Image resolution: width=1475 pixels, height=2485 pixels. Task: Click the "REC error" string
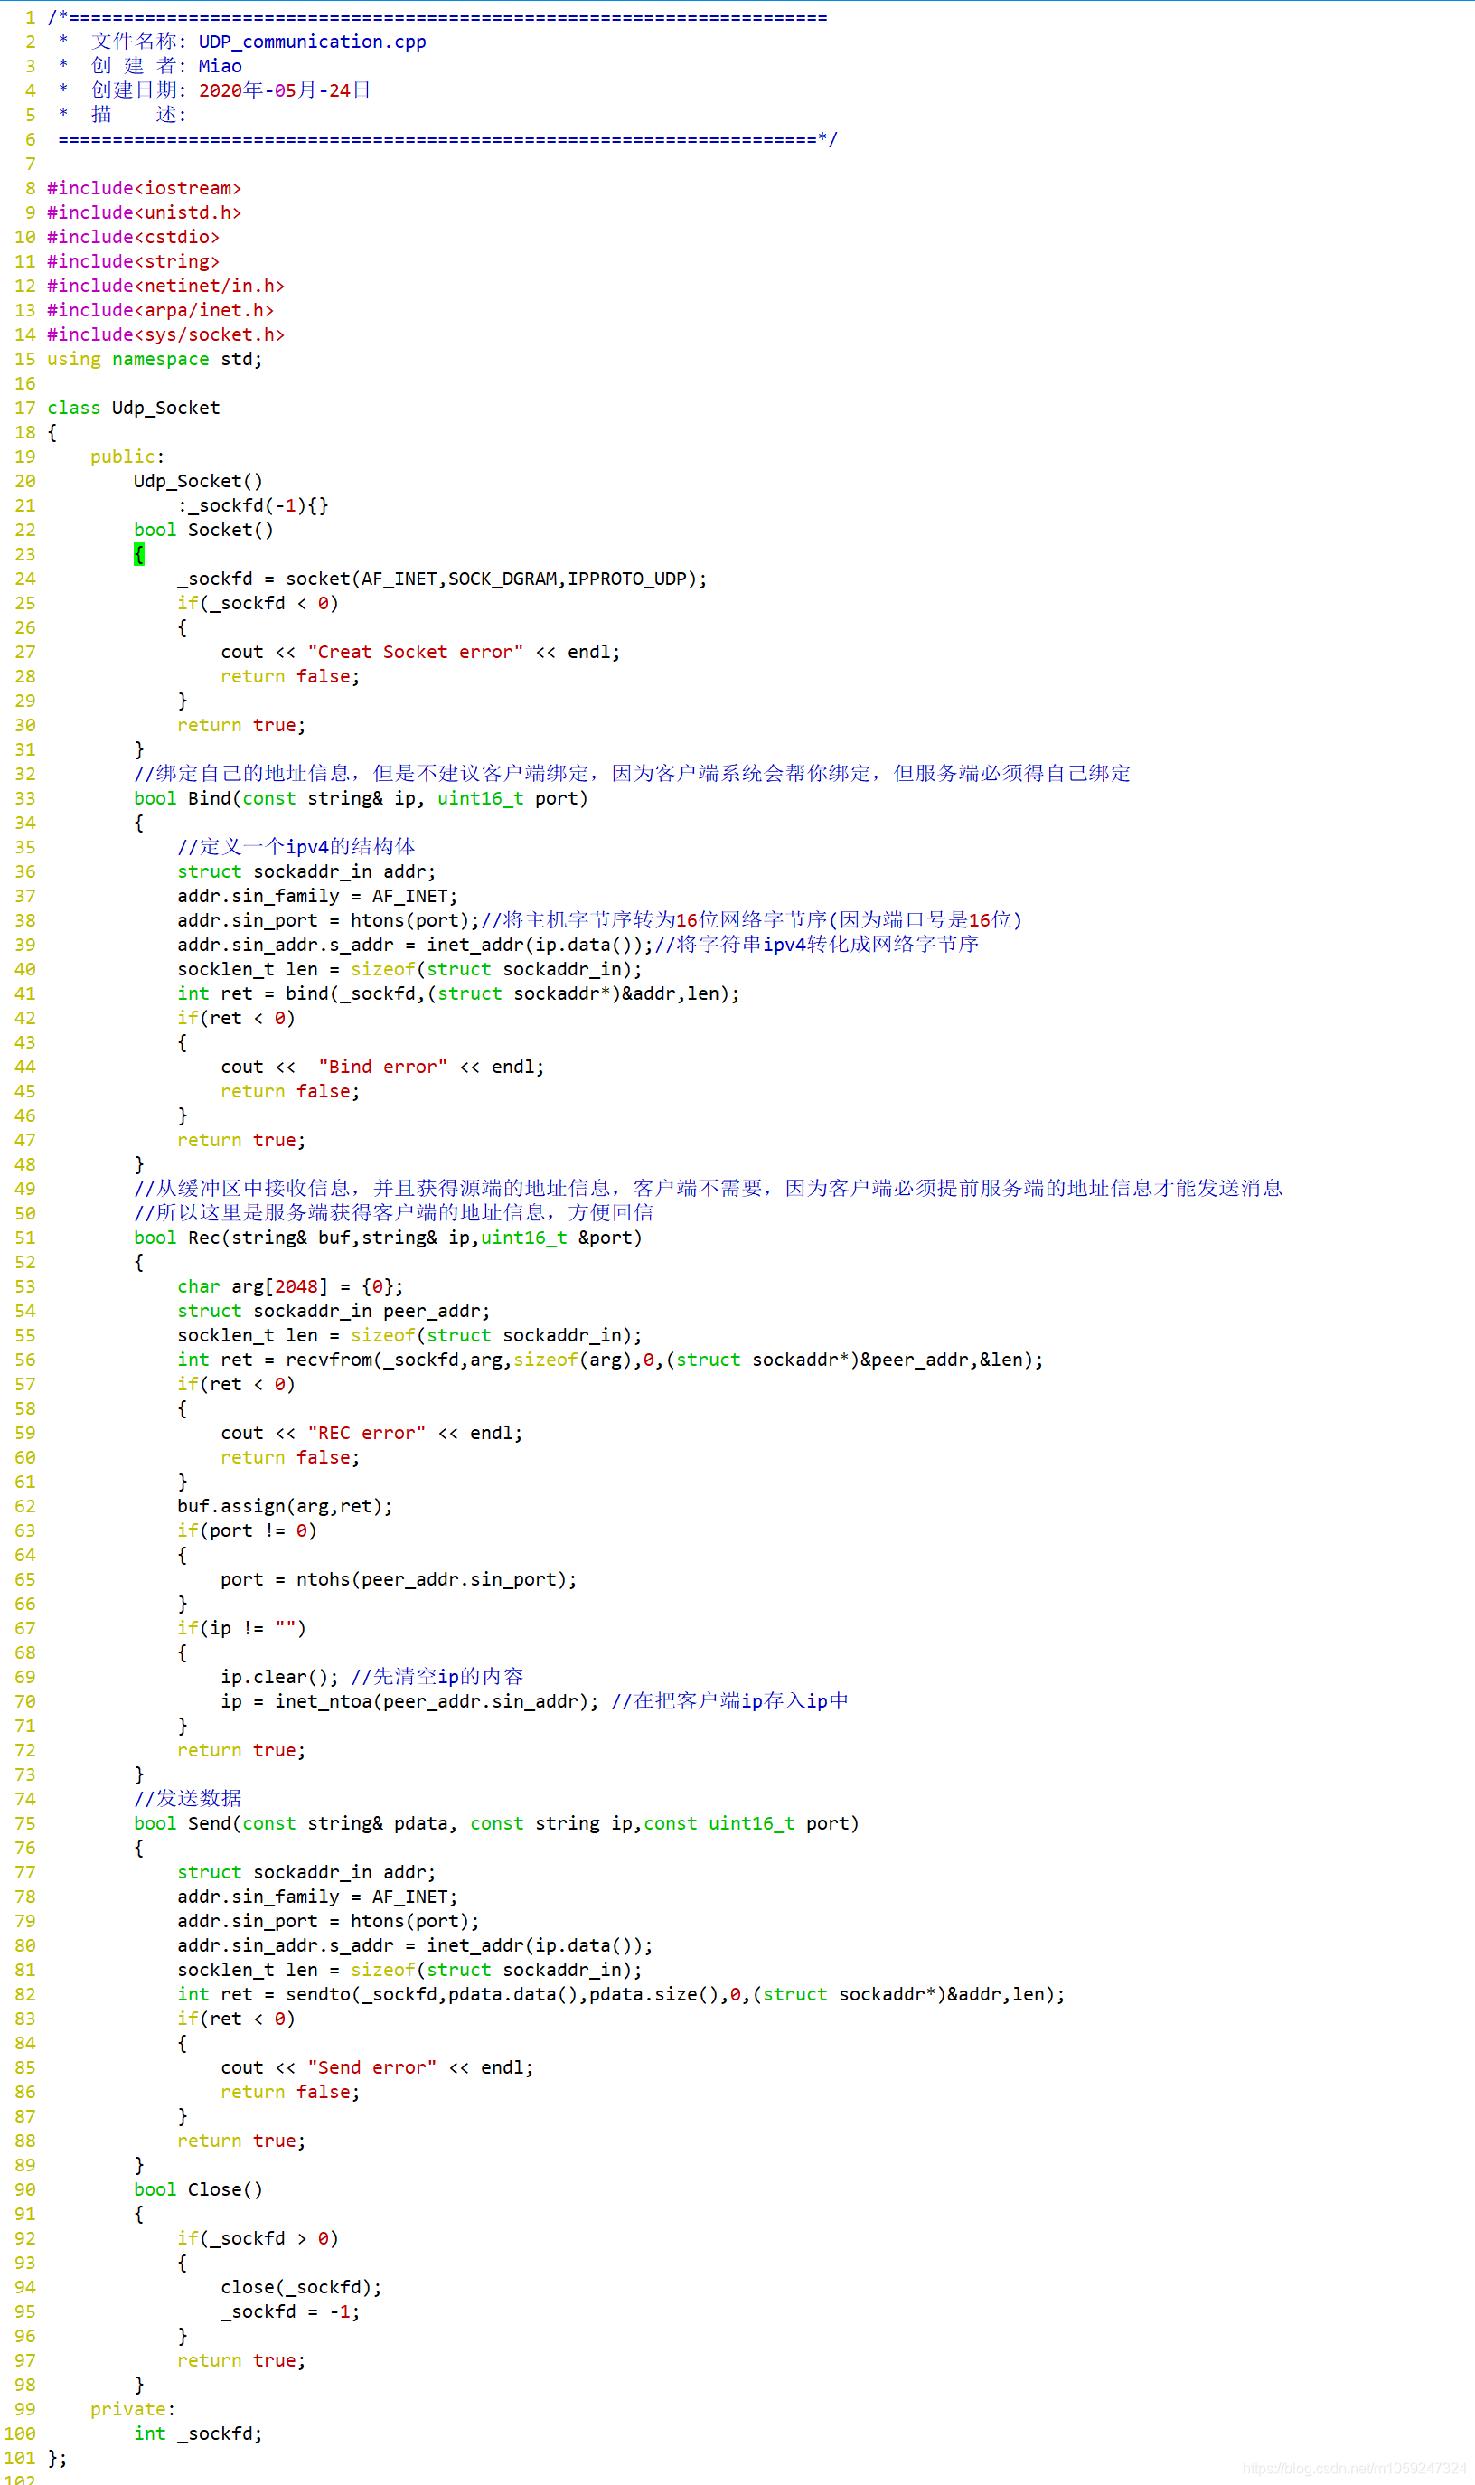point(367,1433)
